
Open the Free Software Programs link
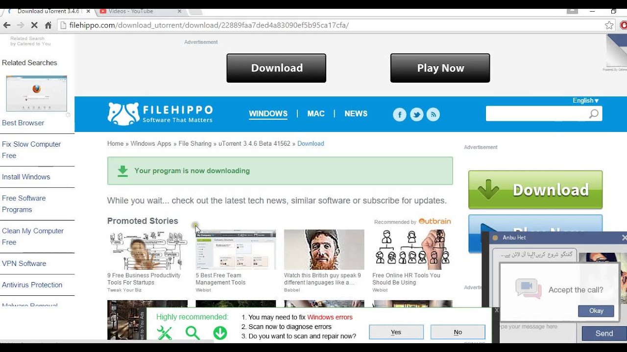pos(24,204)
